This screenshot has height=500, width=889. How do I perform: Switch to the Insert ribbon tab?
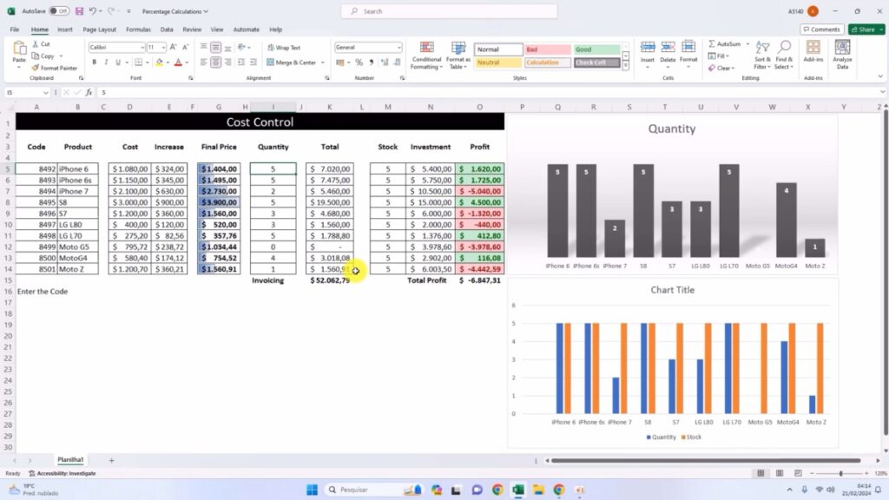click(64, 30)
